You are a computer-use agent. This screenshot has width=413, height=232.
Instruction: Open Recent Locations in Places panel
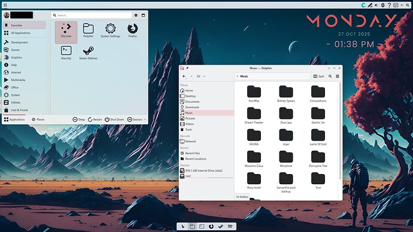click(206, 159)
